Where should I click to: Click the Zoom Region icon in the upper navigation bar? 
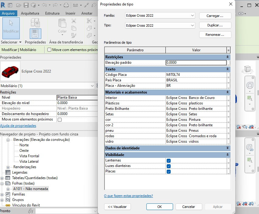click(250, 99)
